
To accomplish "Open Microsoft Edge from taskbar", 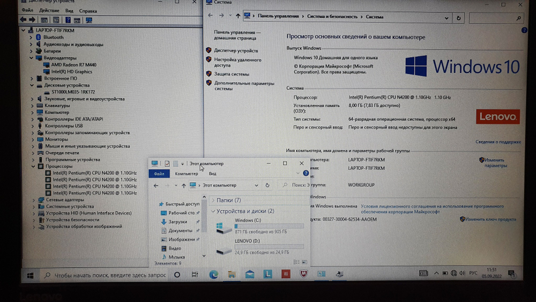I will (x=214, y=274).
